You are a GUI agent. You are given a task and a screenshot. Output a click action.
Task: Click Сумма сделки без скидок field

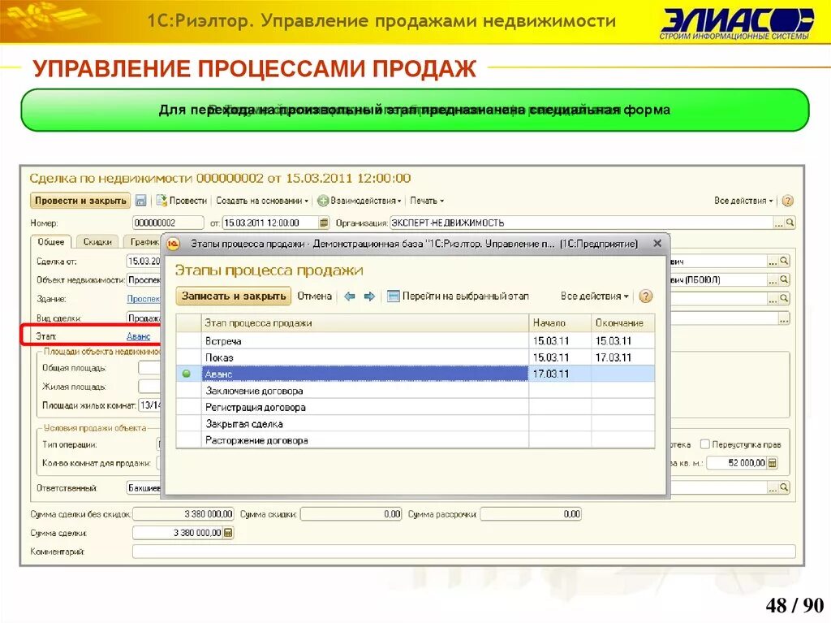(x=183, y=514)
